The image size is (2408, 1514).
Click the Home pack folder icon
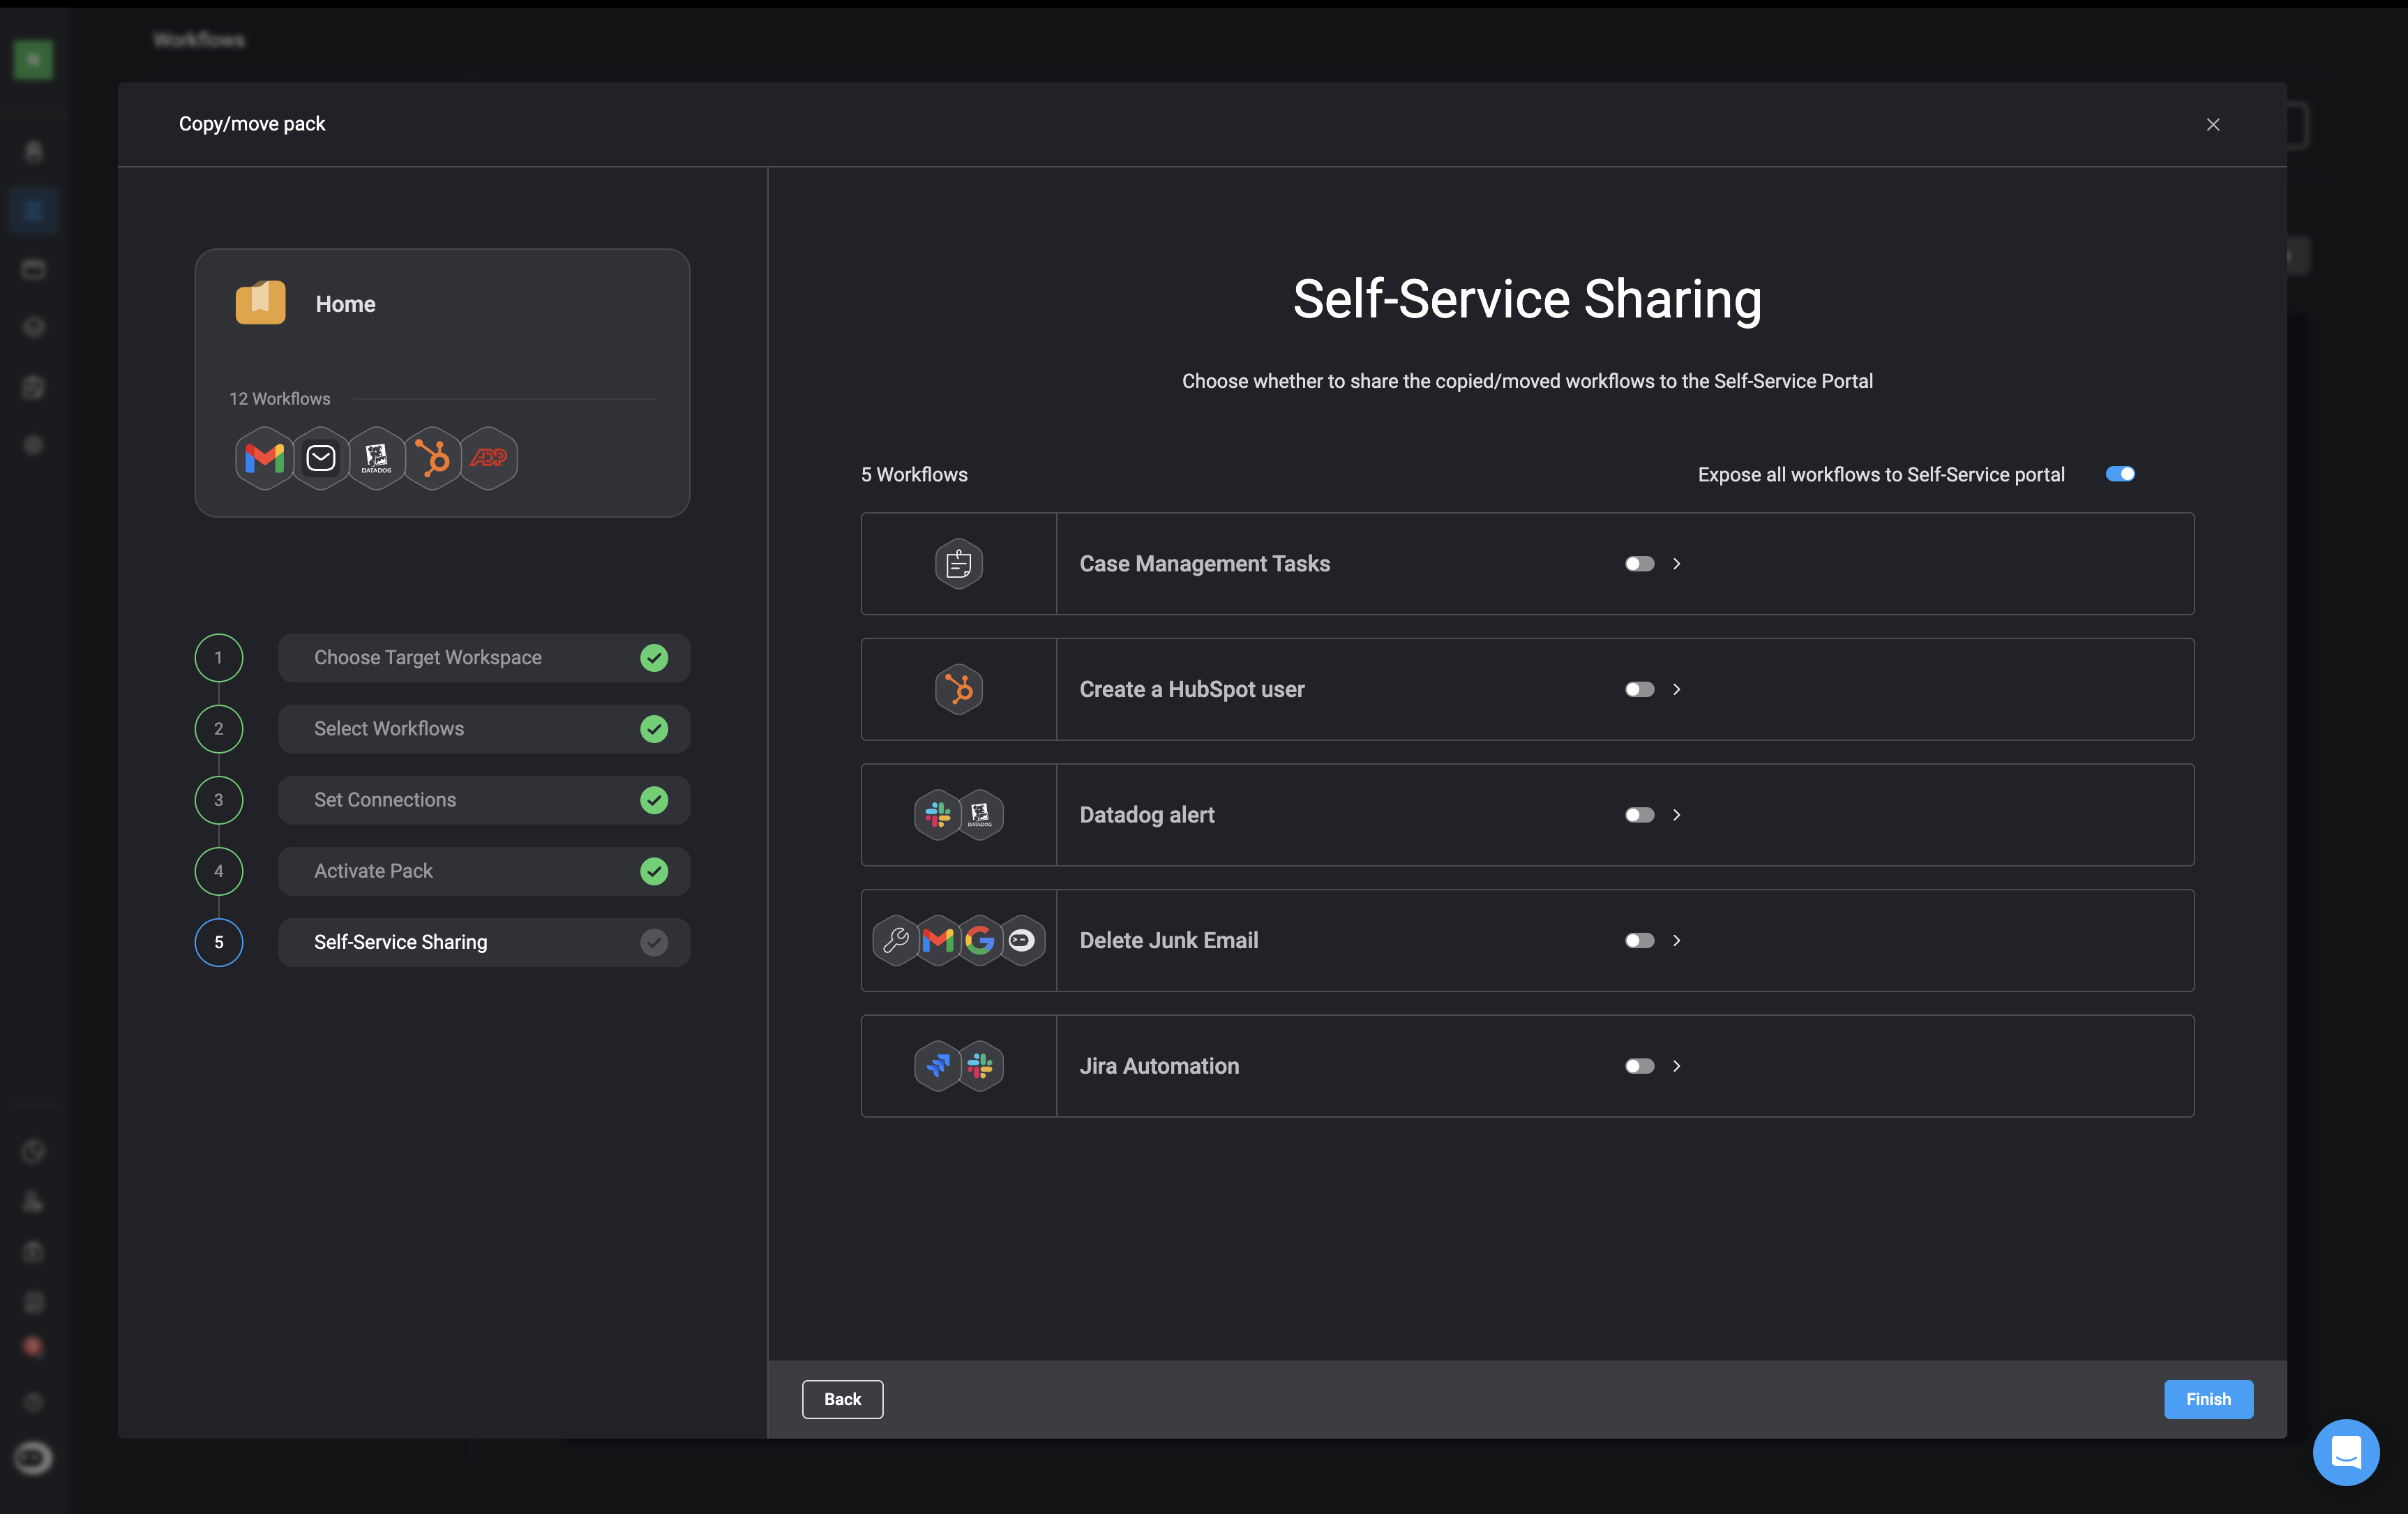[x=260, y=303]
